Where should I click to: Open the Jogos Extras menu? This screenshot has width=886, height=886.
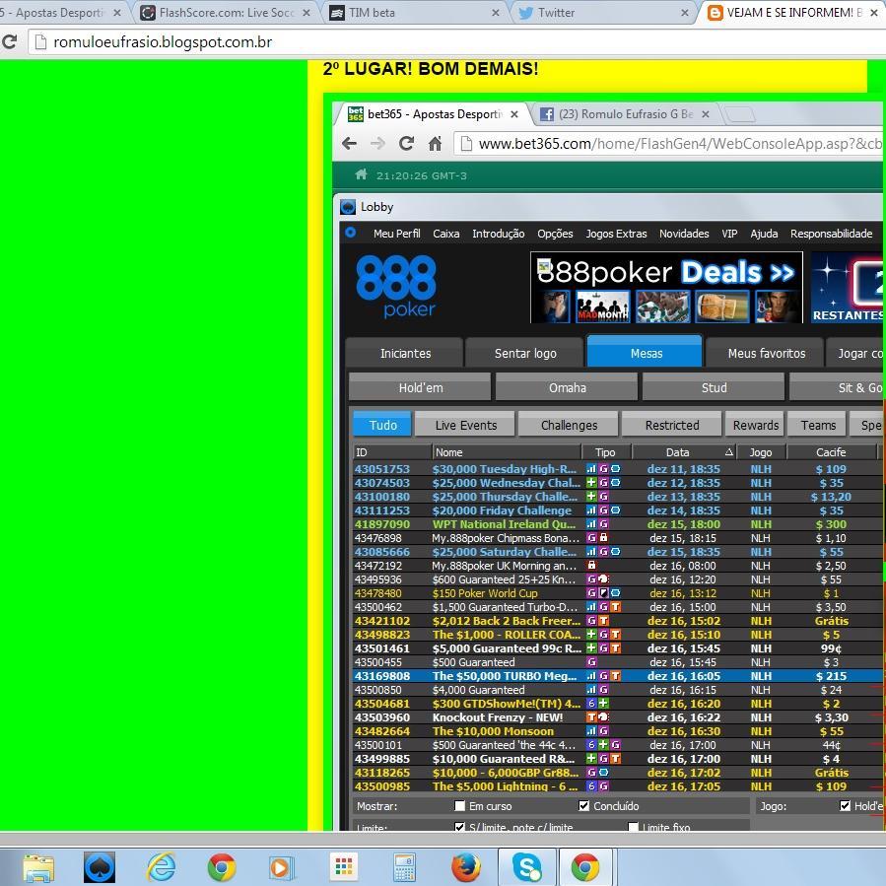click(616, 234)
